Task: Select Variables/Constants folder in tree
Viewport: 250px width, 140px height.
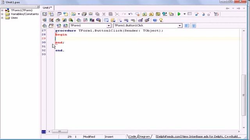Action: click(25, 14)
